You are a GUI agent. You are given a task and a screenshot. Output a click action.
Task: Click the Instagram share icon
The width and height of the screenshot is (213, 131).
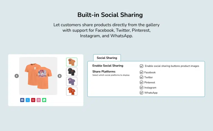(39, 100)
